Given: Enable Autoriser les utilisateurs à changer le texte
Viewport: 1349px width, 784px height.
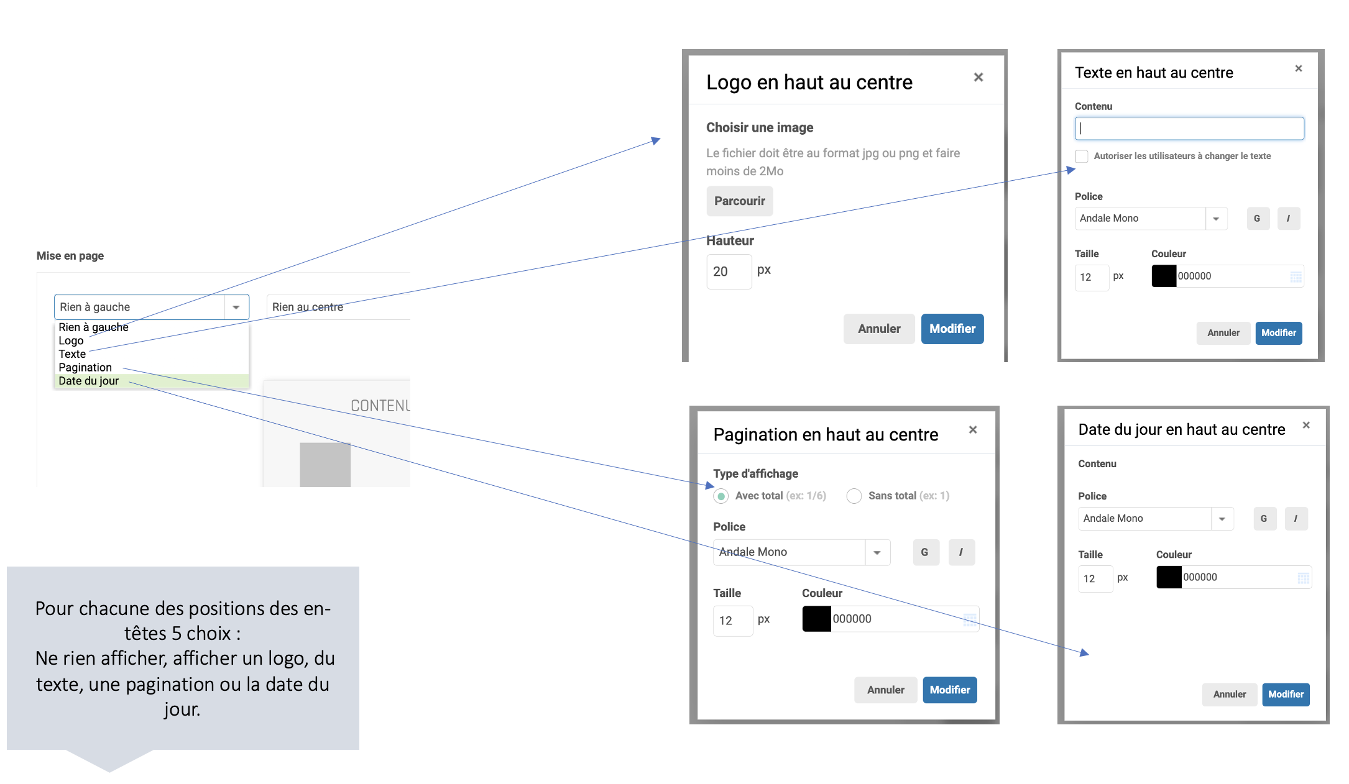Looking at the screenshot, I should (x=1082, y=156).
